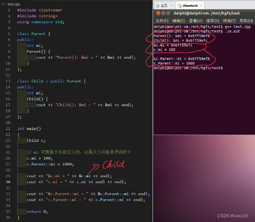Open the 查看(V) menu in terminal

pos(195,21)
